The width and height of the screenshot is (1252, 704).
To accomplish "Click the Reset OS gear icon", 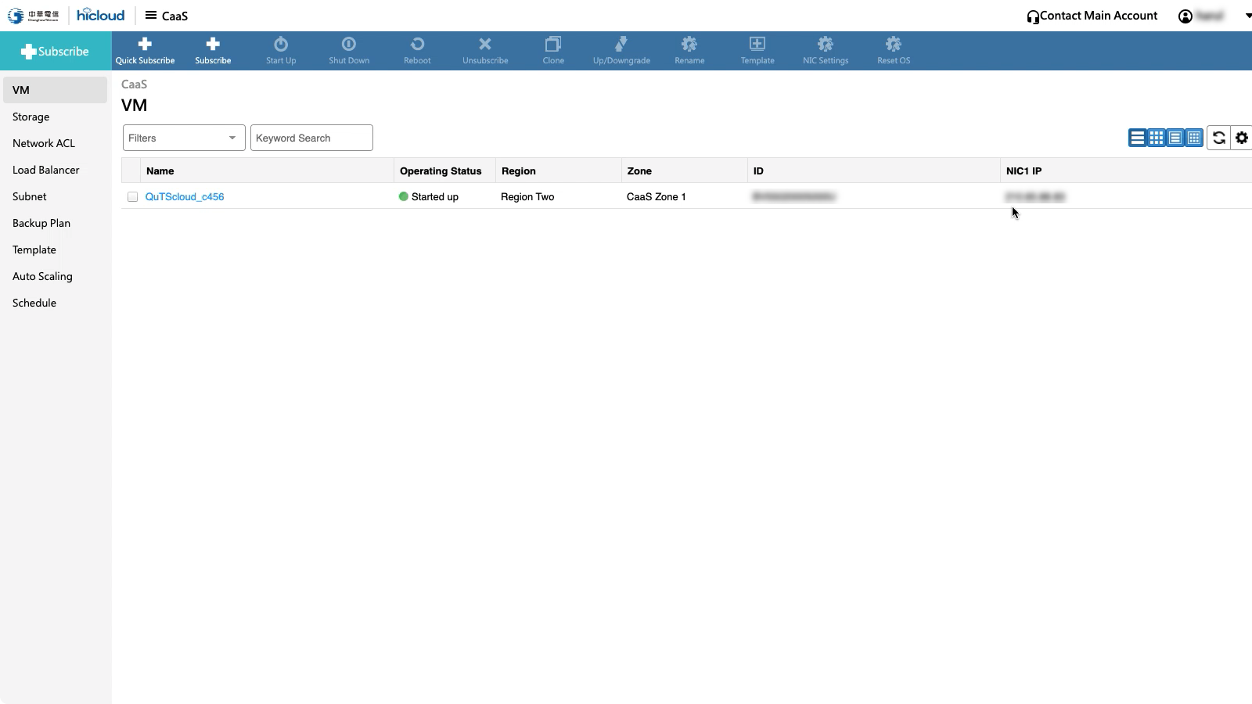I will tap(893, 45).
